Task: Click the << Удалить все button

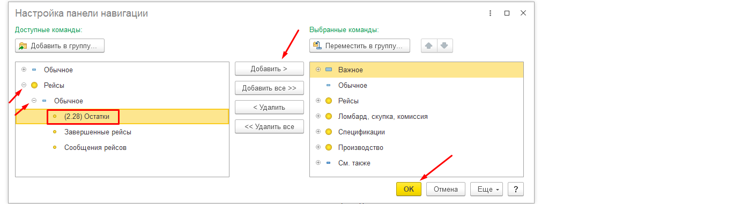Action: point(269,126)
